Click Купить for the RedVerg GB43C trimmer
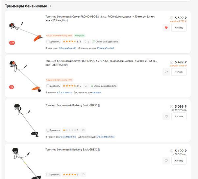The image size is (198, 179). coord(179,116)
